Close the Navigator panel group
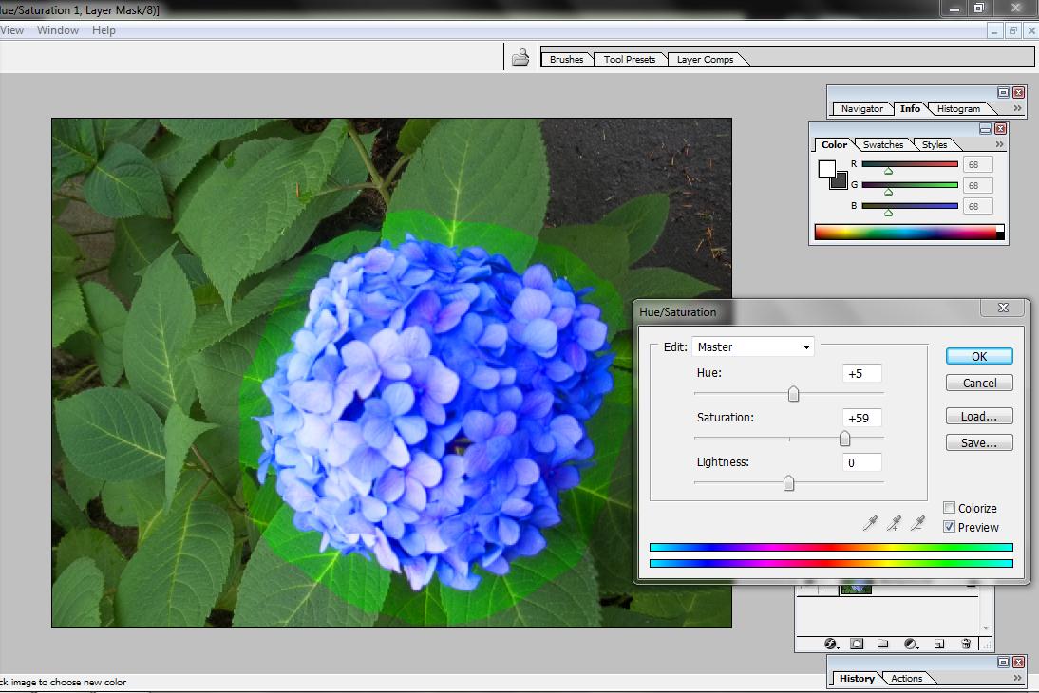 [x=1018, y=93]
